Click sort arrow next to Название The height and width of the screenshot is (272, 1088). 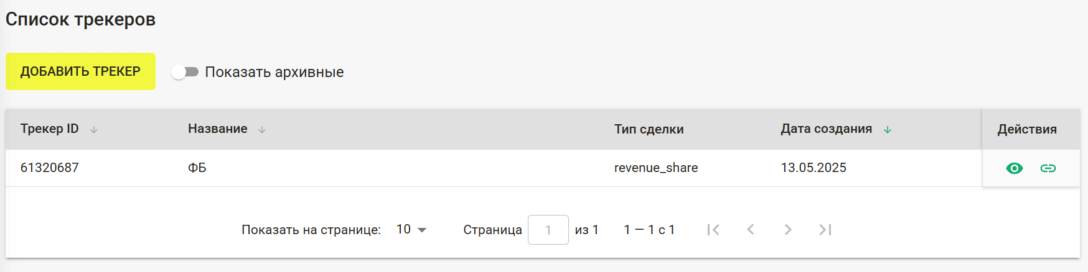pos(262,130)
